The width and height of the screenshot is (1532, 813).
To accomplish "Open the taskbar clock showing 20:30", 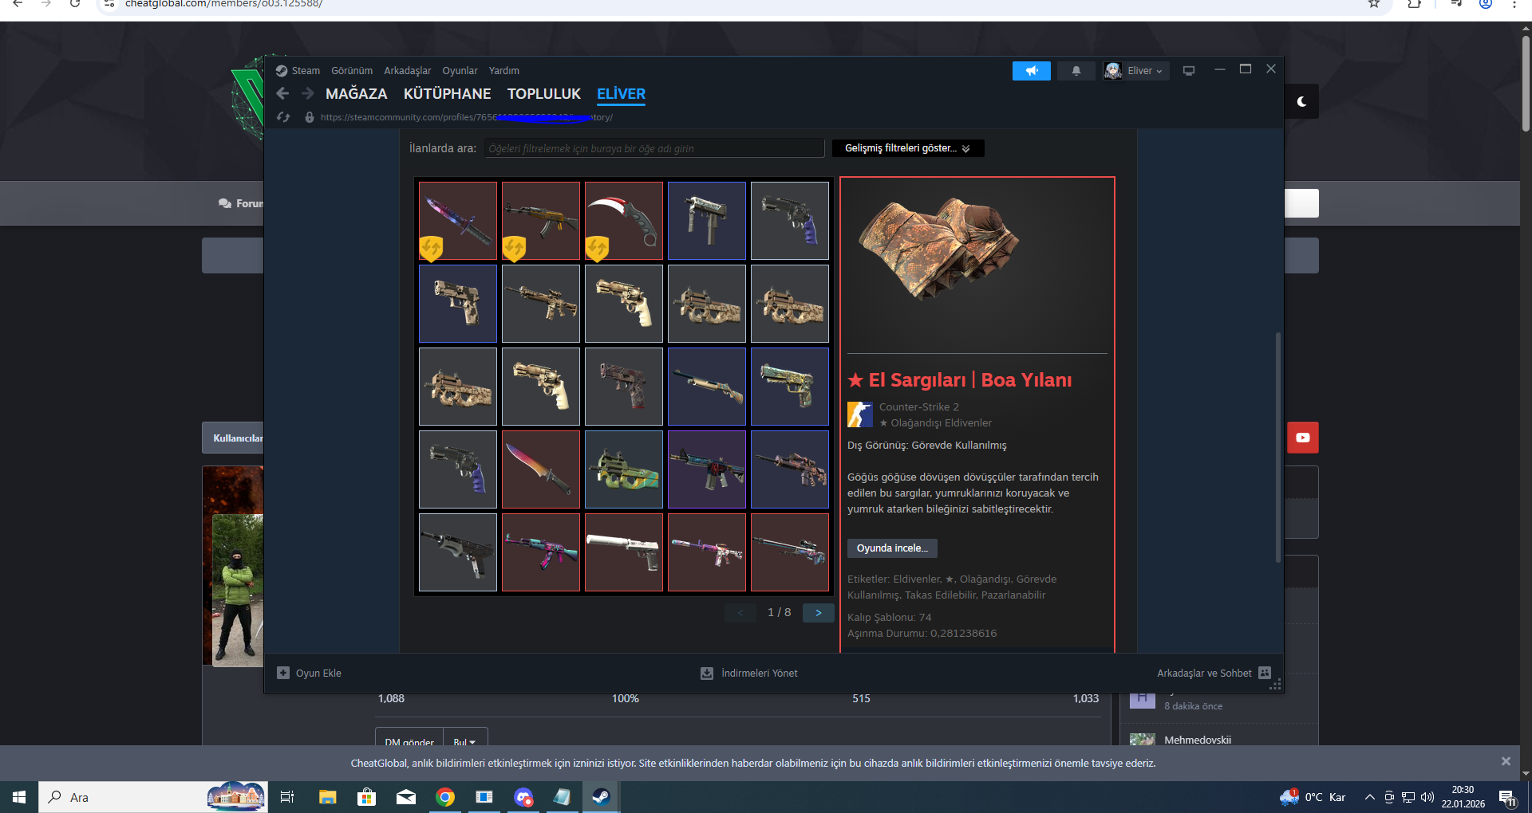I will click(x=1463, y=797).
